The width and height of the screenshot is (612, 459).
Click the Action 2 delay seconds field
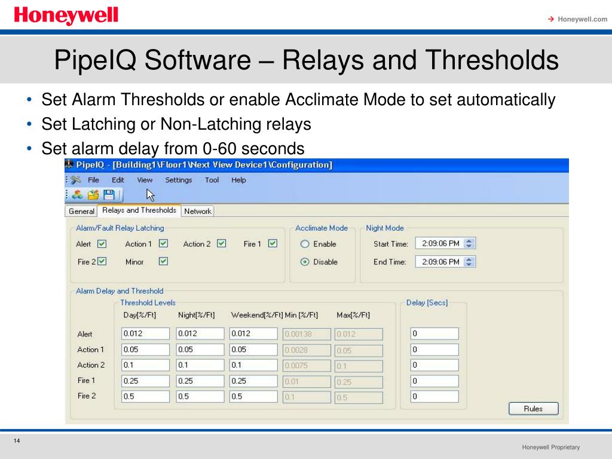(434, 365)
